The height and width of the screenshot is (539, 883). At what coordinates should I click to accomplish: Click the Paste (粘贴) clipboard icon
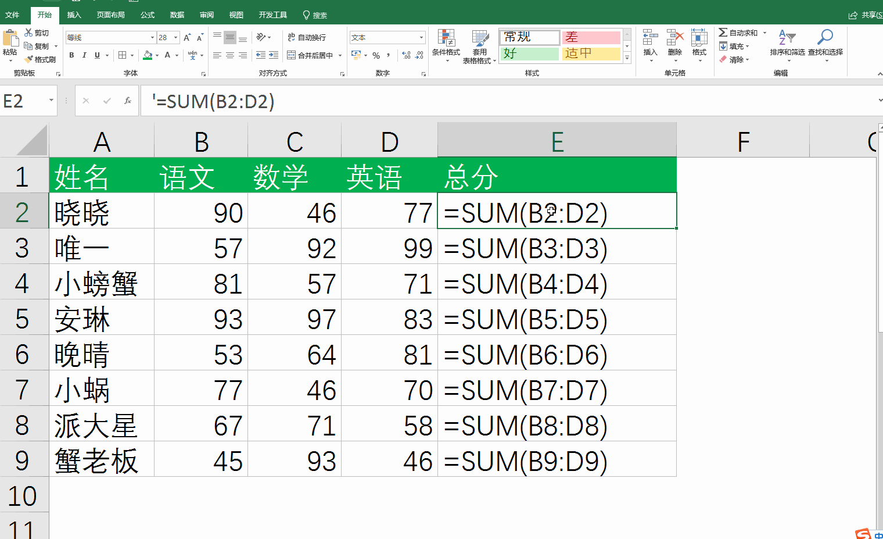click(10, 38)
